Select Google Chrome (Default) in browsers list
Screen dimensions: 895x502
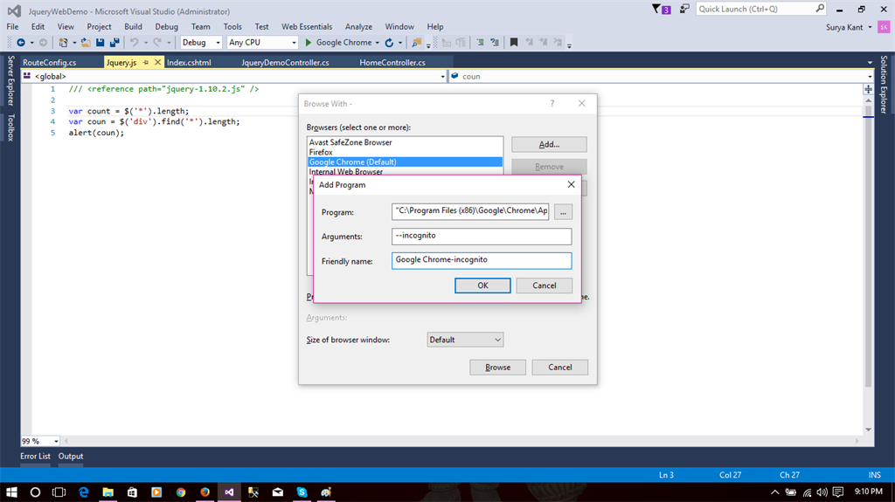(x=405, y=162)
